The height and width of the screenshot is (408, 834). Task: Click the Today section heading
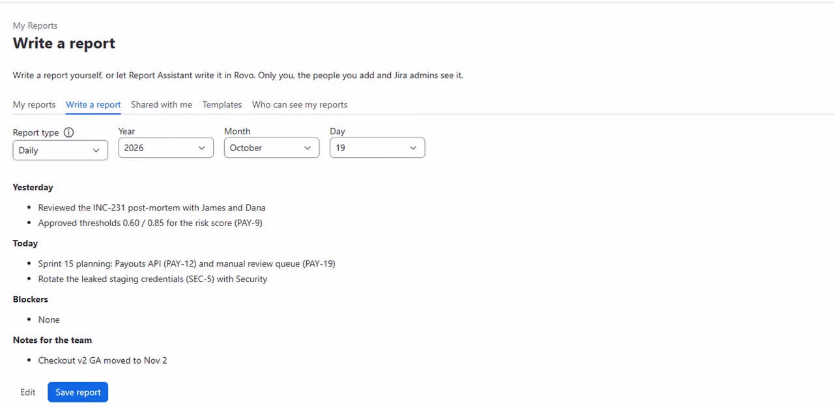click(x=25, y=243)
